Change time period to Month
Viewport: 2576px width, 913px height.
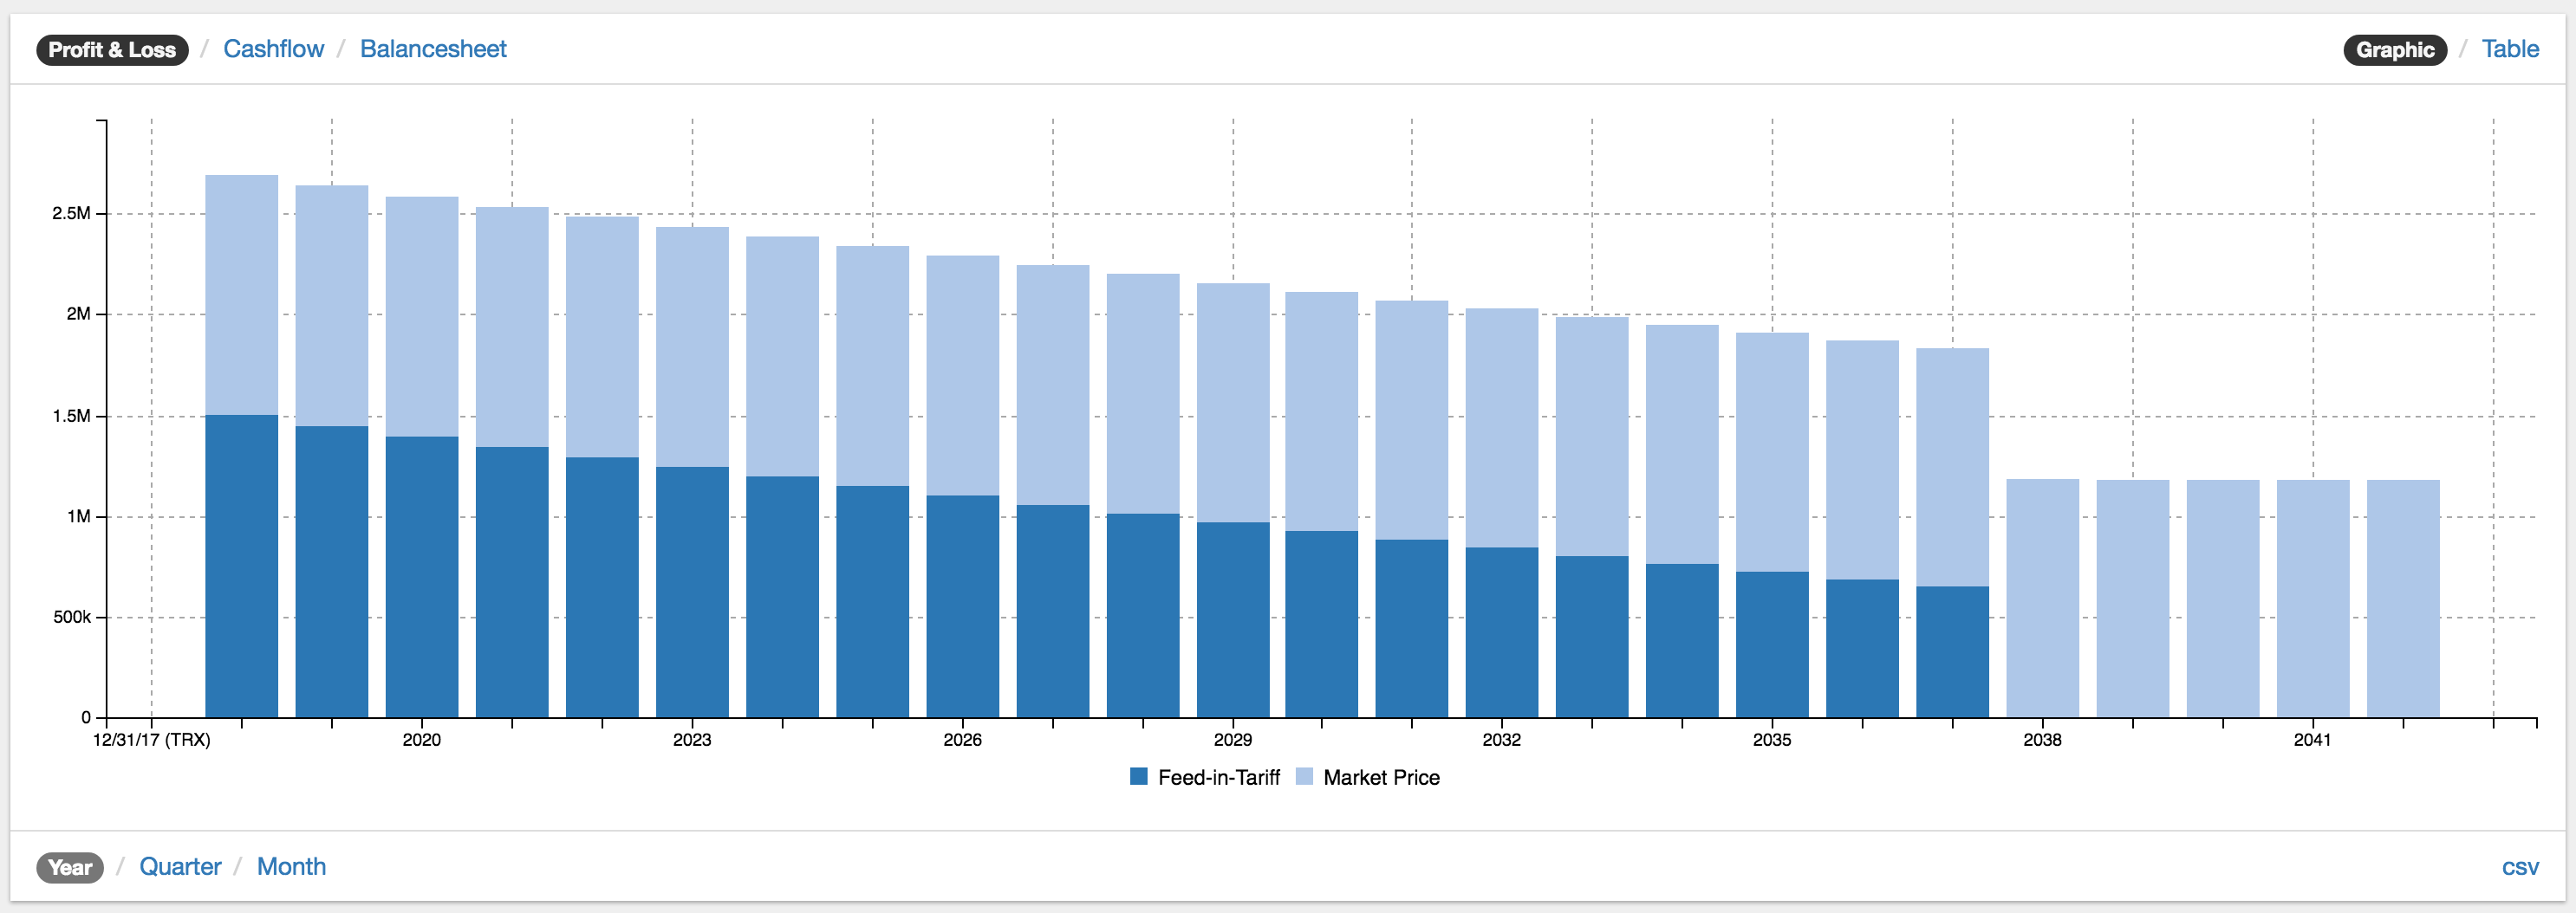point(291,866)
